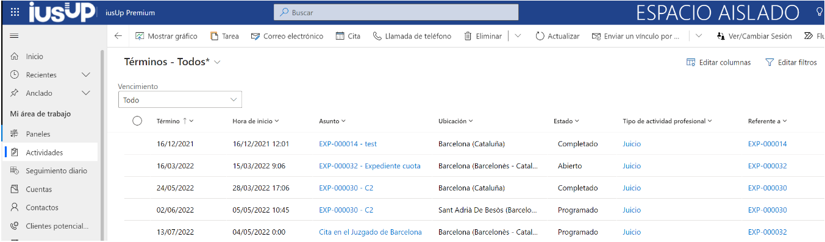
Task: Open the app launcher waffle icon
Action: 15,12
